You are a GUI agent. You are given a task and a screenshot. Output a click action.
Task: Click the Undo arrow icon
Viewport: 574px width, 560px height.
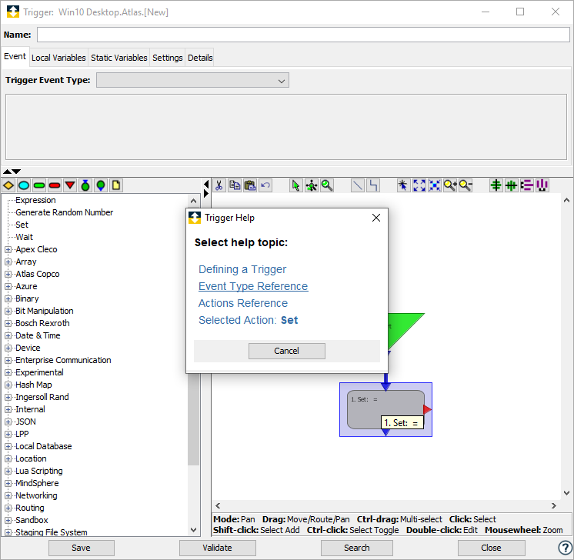click(265, 185)
